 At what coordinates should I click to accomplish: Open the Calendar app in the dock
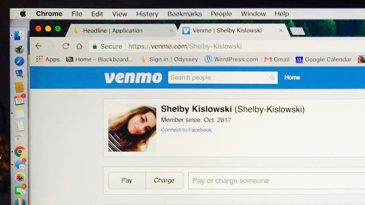pyautogui.click(x=19, y=100)
